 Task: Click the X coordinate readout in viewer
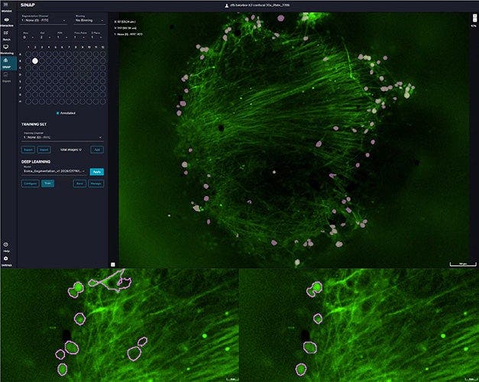(125, 21)
